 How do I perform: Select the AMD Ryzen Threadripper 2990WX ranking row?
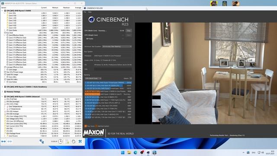108,83
